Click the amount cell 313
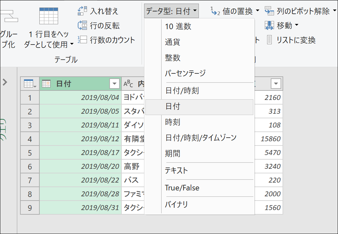Image resolution: width=338 pixels, height=234 pixels. (x=268, y=111)
